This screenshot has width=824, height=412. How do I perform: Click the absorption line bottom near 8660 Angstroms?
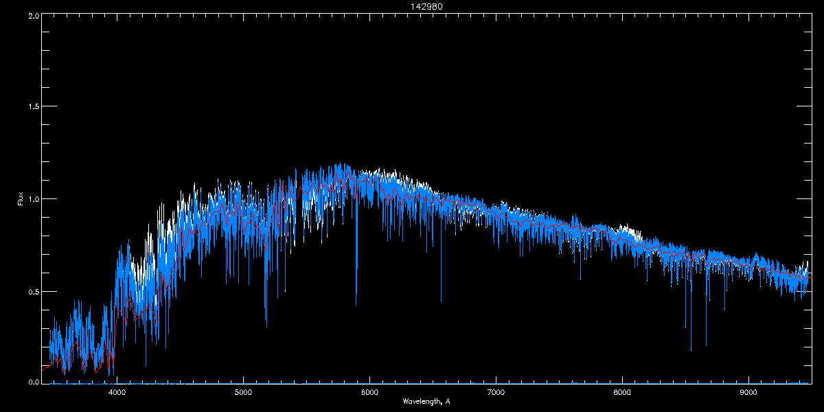coord(706,345)
